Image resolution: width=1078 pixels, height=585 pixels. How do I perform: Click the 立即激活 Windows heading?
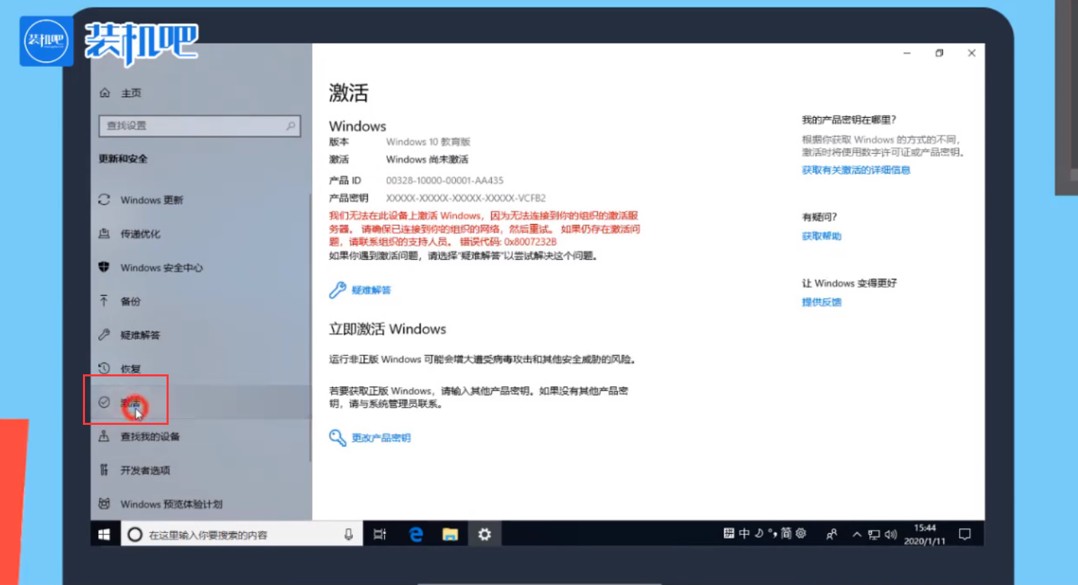pos(387,329)
